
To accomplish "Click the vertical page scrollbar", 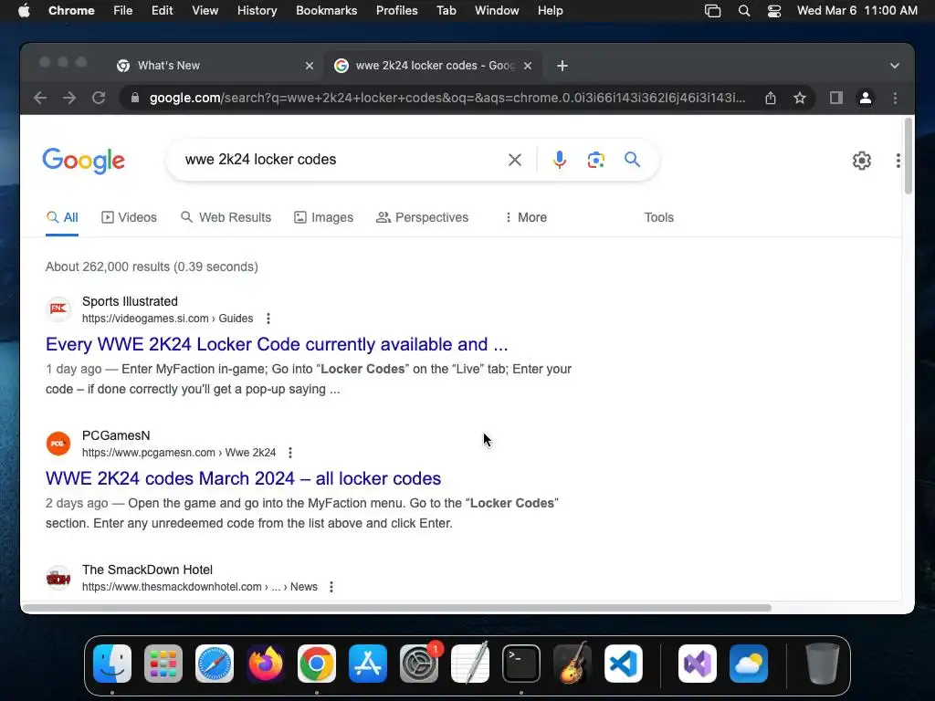I will [909, 156].
